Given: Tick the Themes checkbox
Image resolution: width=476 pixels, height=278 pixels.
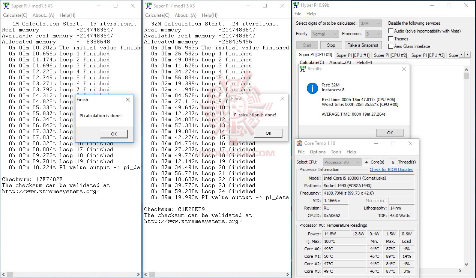Looking at the screenshot, I should (391, 39).
